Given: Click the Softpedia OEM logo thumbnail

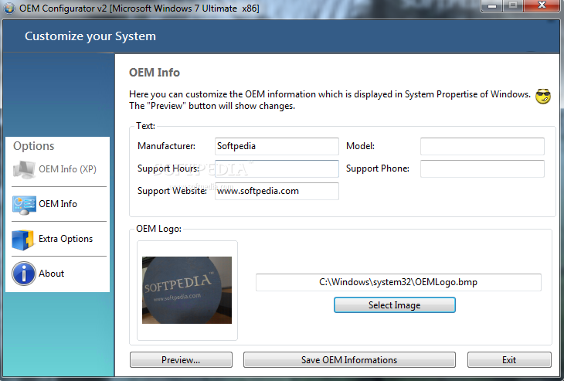Looking at the screenshot, I should coord(187,290).
